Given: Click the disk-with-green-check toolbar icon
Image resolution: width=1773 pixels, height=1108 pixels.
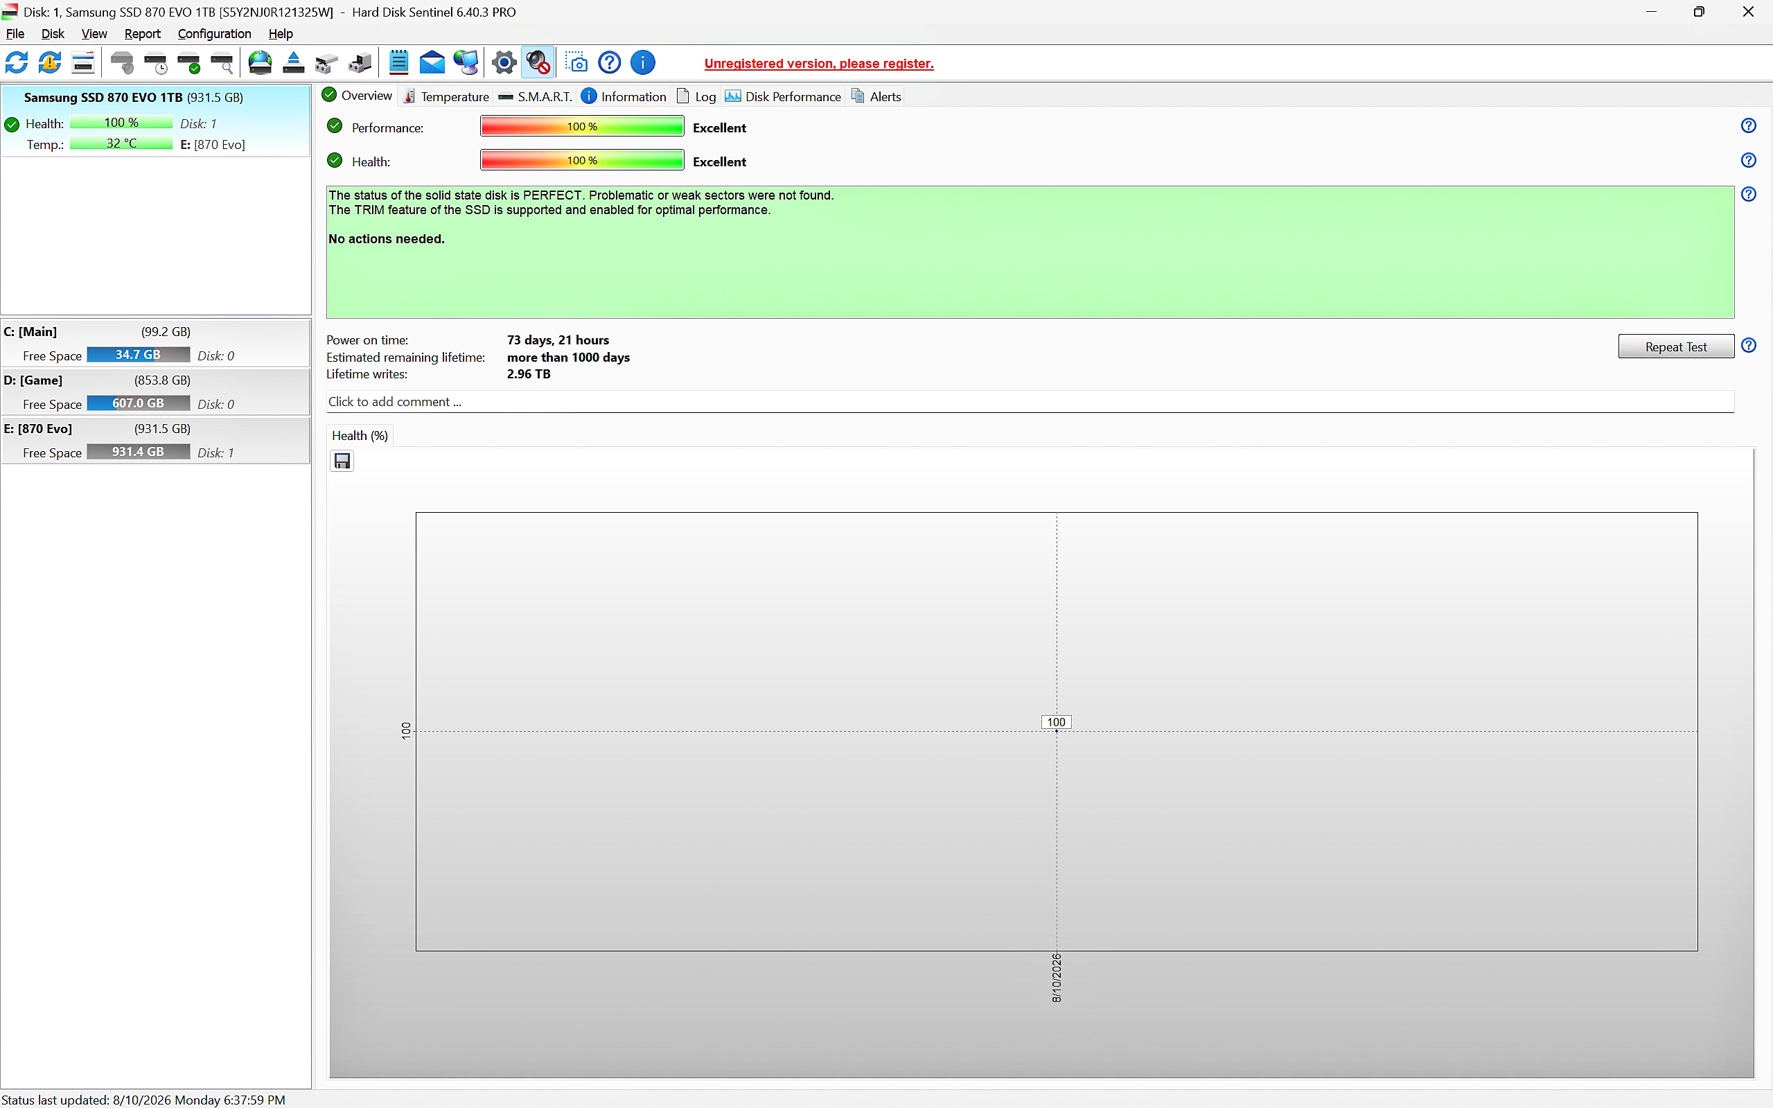Looking at the screenshot, I should tap(189, 63).
